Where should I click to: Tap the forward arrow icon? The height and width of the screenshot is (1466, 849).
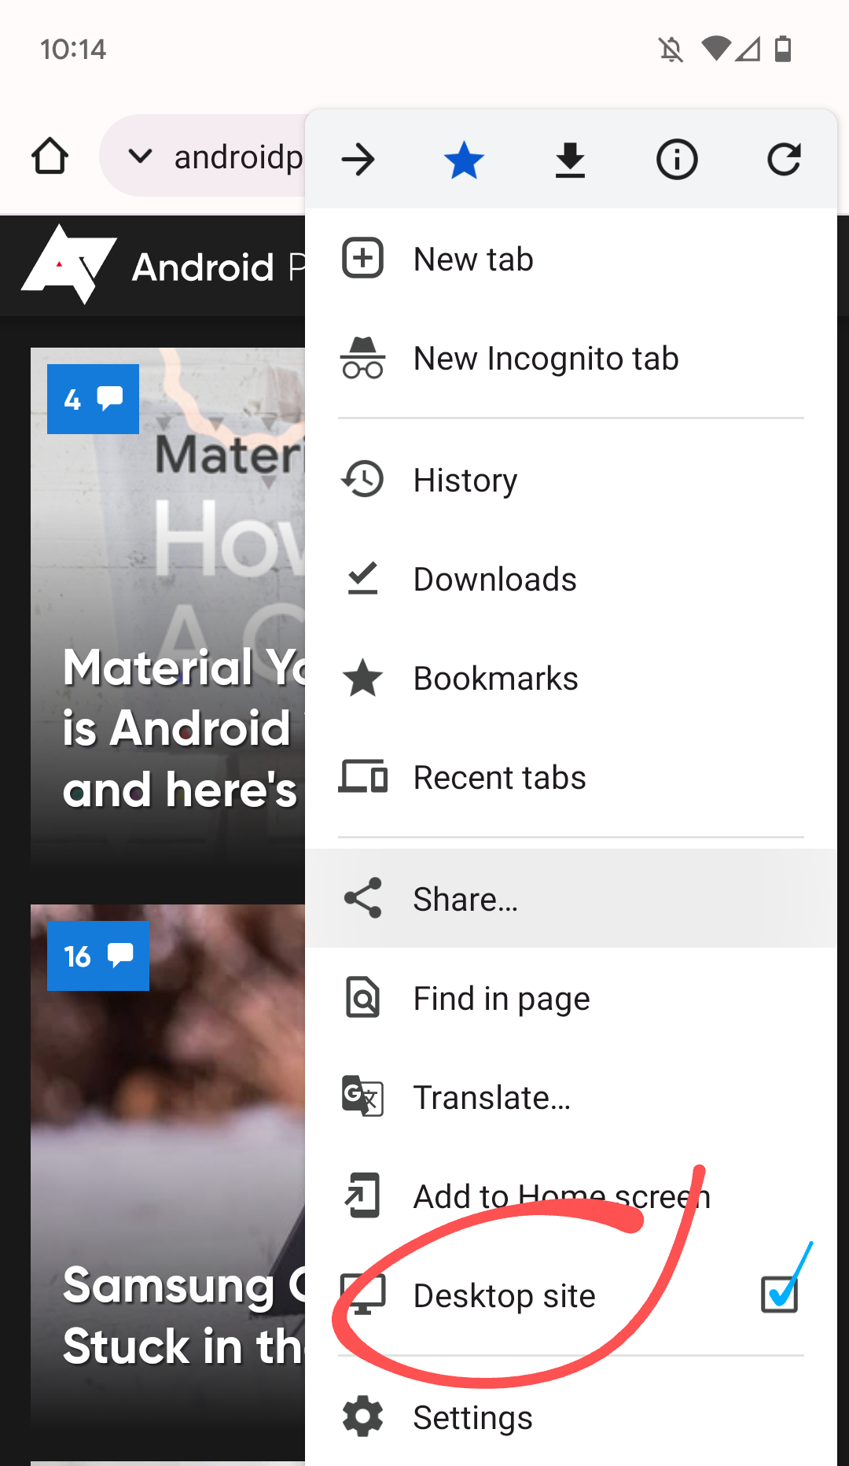click(358, 160)
